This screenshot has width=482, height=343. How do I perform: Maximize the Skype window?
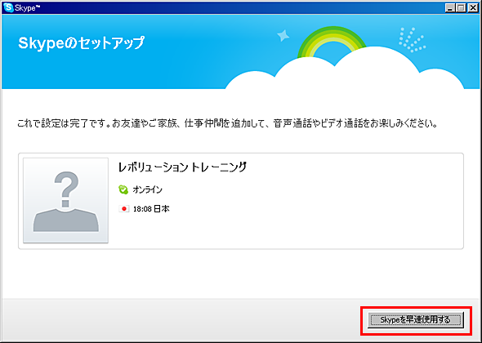[x=461, y=7]
